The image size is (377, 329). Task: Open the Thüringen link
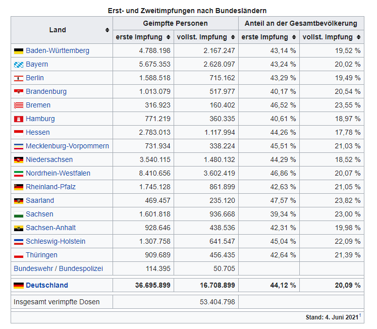pos(41,255)
